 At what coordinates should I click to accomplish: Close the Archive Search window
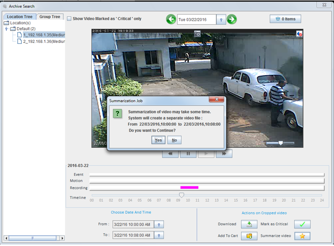pyautogui.click(x=324, y=5)
